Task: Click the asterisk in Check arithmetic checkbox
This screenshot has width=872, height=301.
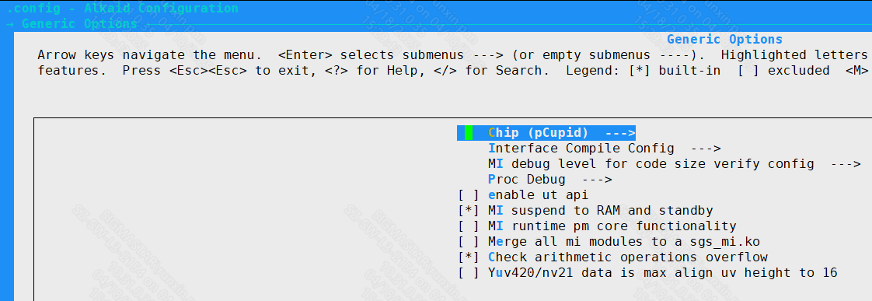Action: (469, 257)
